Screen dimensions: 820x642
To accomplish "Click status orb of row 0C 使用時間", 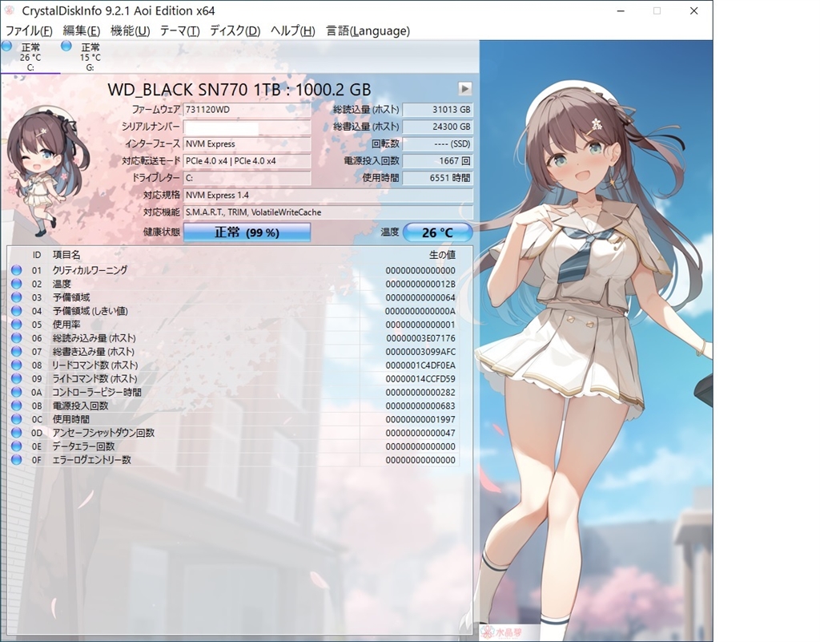I will point(17,419).
